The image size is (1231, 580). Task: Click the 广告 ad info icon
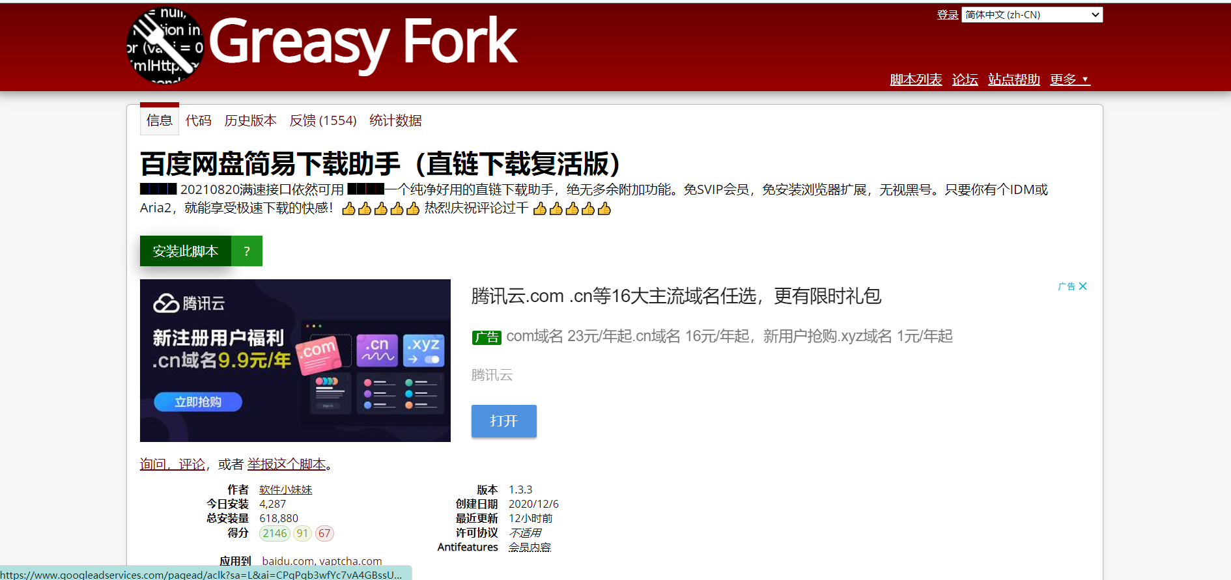[1066, 286]
